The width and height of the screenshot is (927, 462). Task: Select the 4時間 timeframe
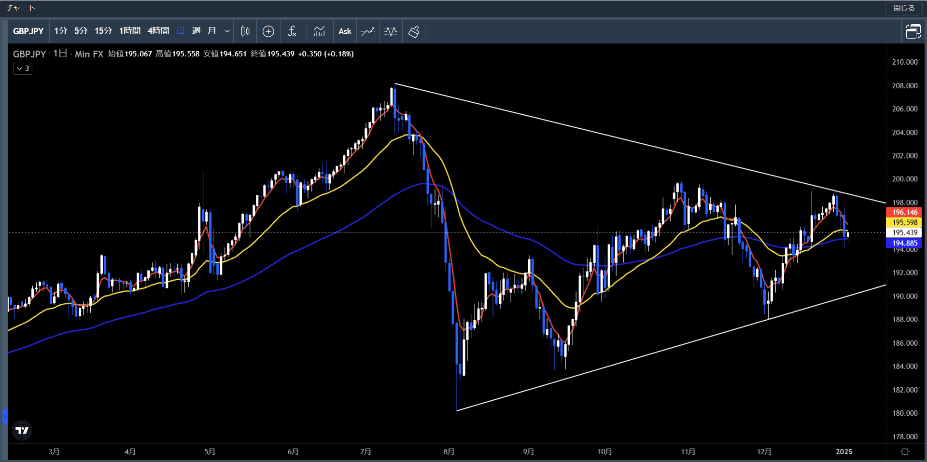(158, 31)
